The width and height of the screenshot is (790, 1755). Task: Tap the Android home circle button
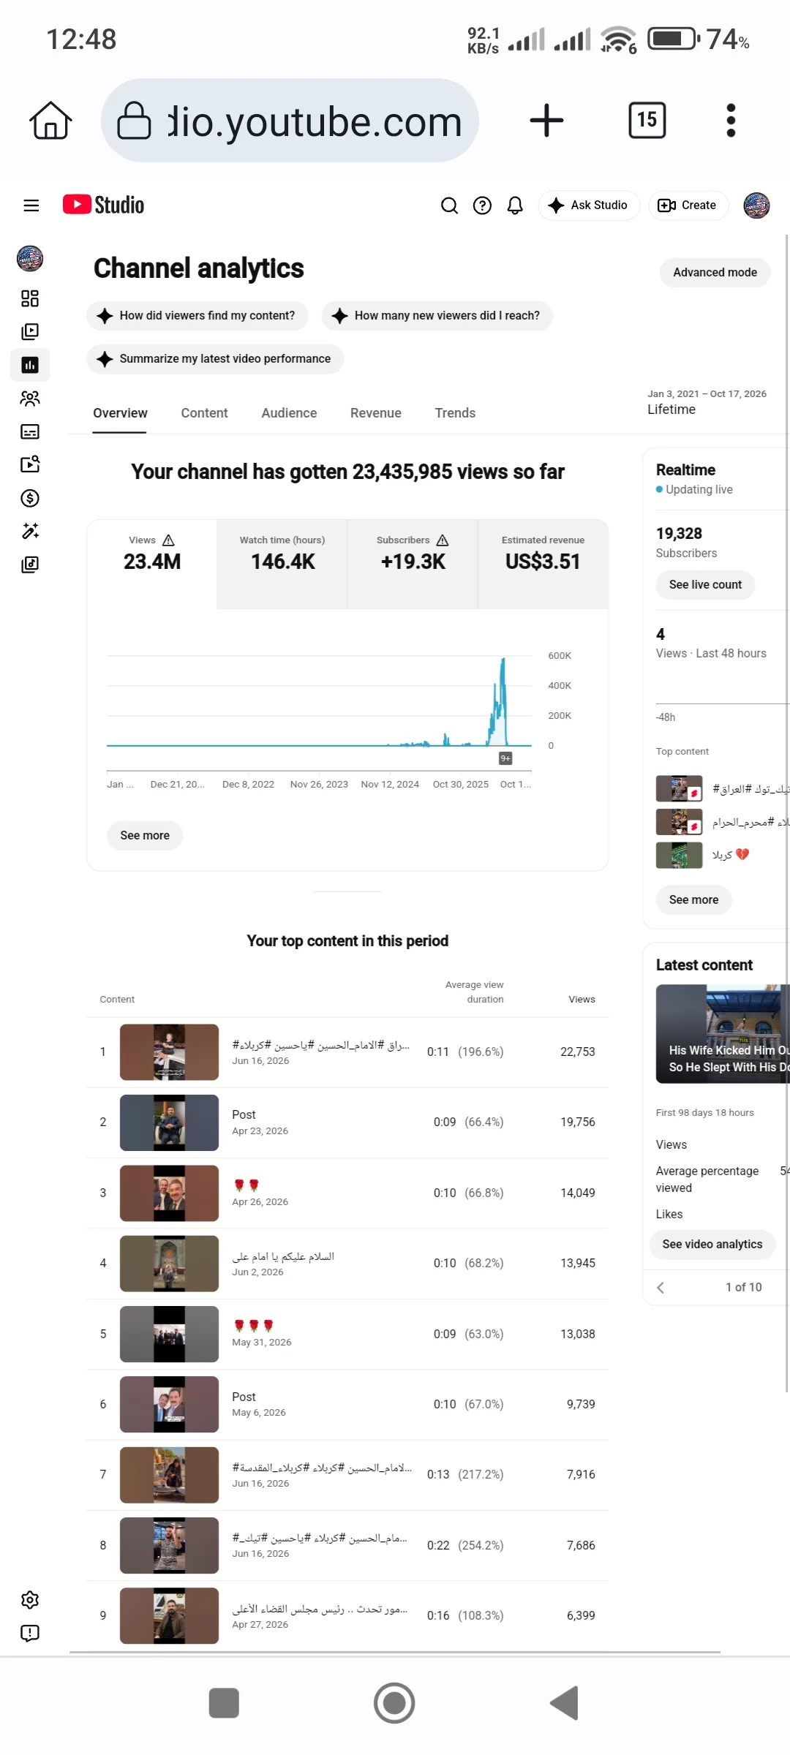click(x=394, y=1703)
